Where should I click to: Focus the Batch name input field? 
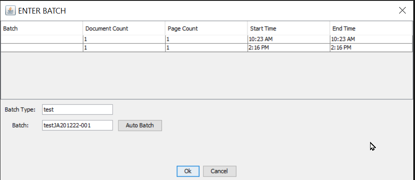tap(77, 126)
